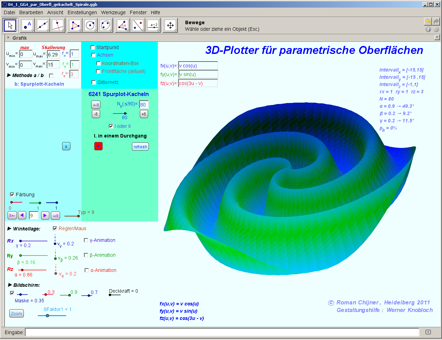Click the SFaktor1 slider handle
The image size is (442, 340).
(x=47, y=315)
